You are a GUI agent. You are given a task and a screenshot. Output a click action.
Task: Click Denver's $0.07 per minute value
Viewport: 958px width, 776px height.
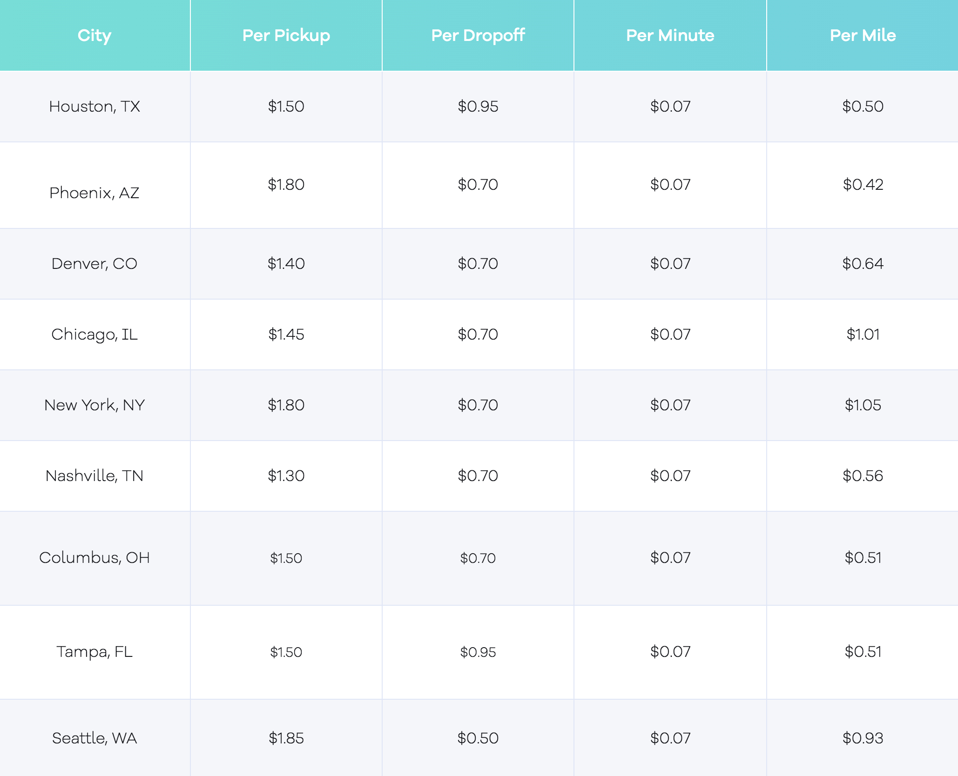(x=670, y=264)
